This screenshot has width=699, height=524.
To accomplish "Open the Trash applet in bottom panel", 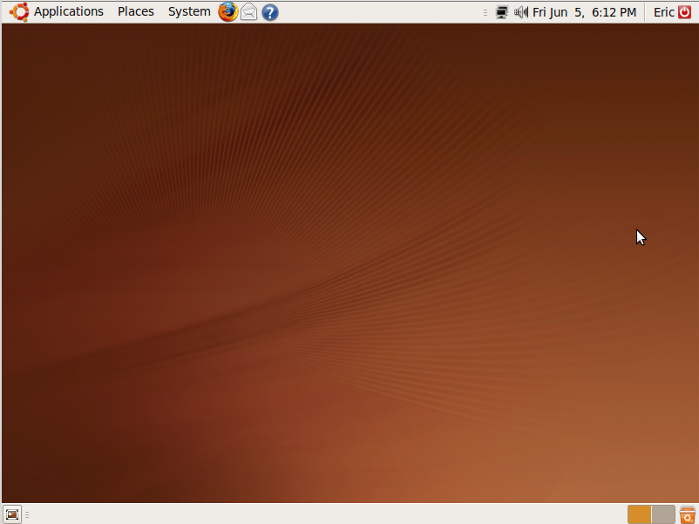I will point(688,514).
